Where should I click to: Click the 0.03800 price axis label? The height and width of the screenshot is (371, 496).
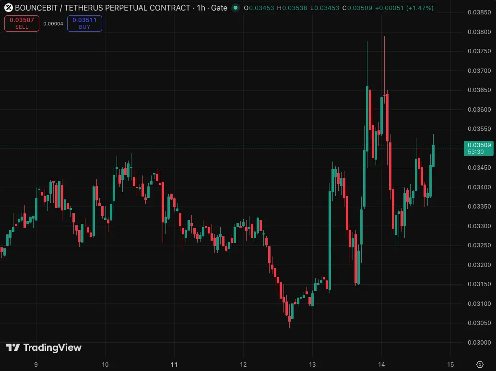click(x=479, y=32)
